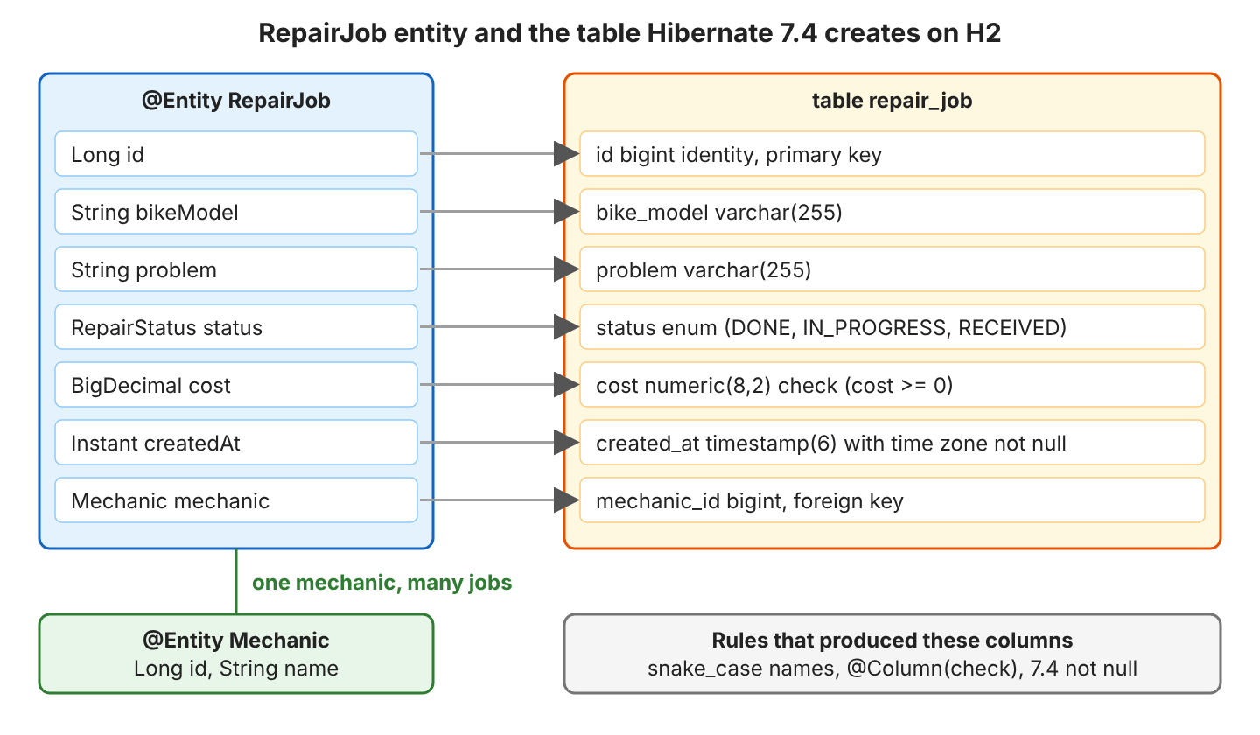The image size is (1260, 735).
Task: Select the 'table repair_job' header
Action: click(x=892, y=101)
